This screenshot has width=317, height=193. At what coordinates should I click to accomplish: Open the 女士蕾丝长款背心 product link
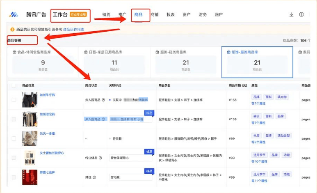click(52, 153)
